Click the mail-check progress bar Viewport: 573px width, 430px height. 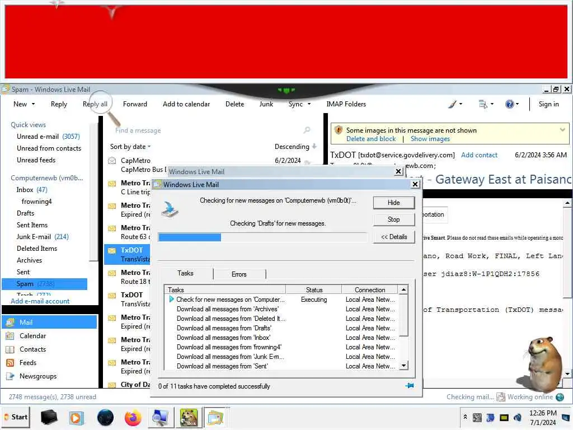(x=263, y=237)
